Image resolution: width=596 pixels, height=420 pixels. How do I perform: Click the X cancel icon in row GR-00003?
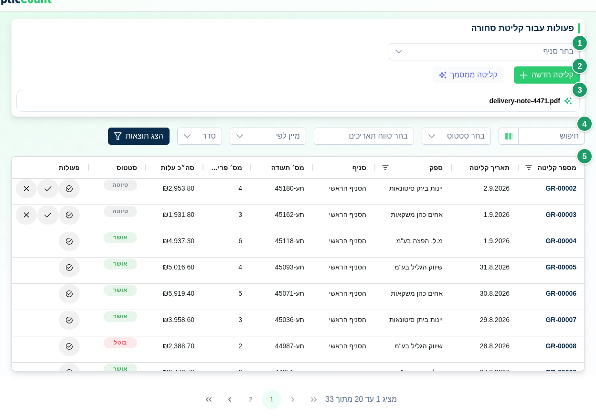pyautogui.click(x=26, y=215)
